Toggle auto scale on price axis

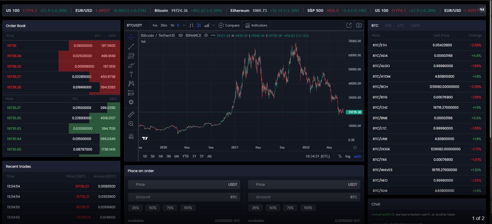pos(357,156)
